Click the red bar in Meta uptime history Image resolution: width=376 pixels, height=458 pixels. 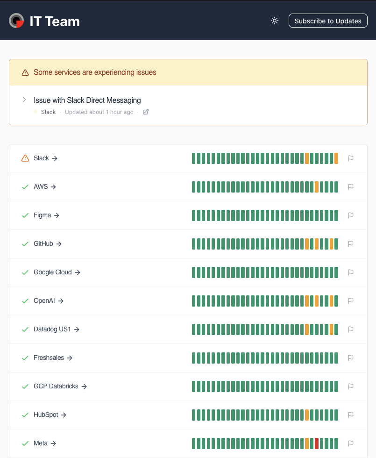point(317,444)
